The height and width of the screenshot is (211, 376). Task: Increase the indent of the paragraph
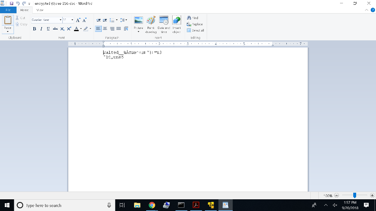tap(105, 20)
